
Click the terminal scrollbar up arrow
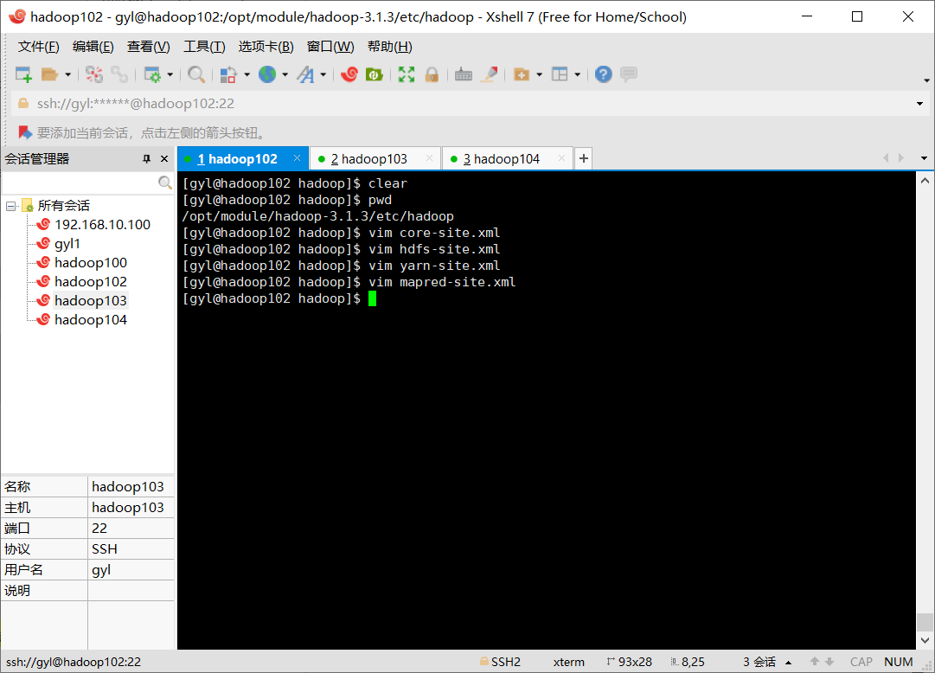[x=925, y=181]
